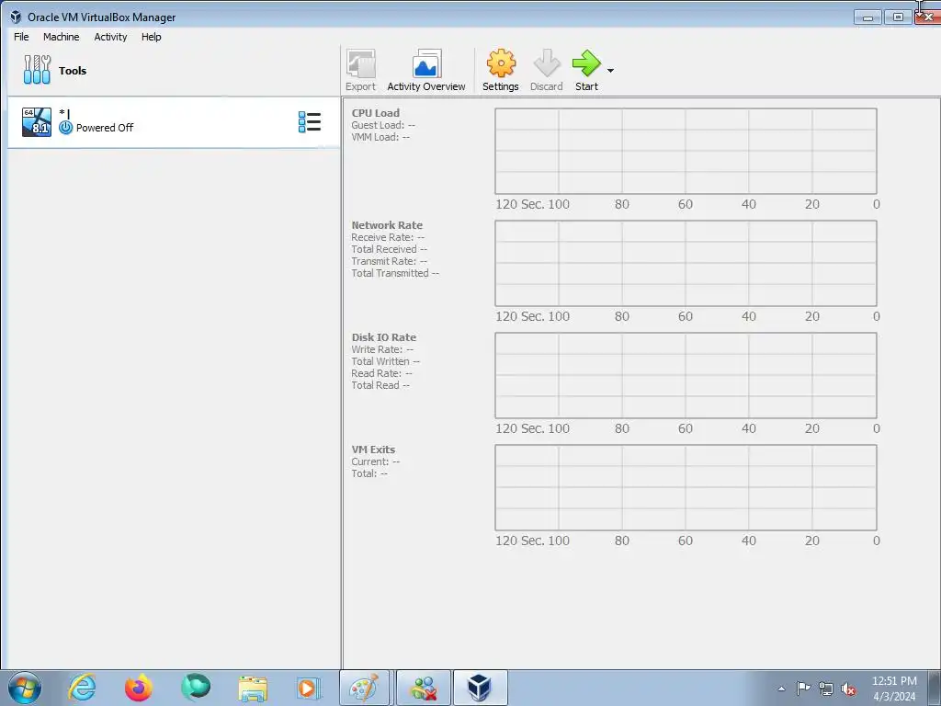Click the Disk IO Rate heading
Screen dimensions: 941x706
pos(384,337)
